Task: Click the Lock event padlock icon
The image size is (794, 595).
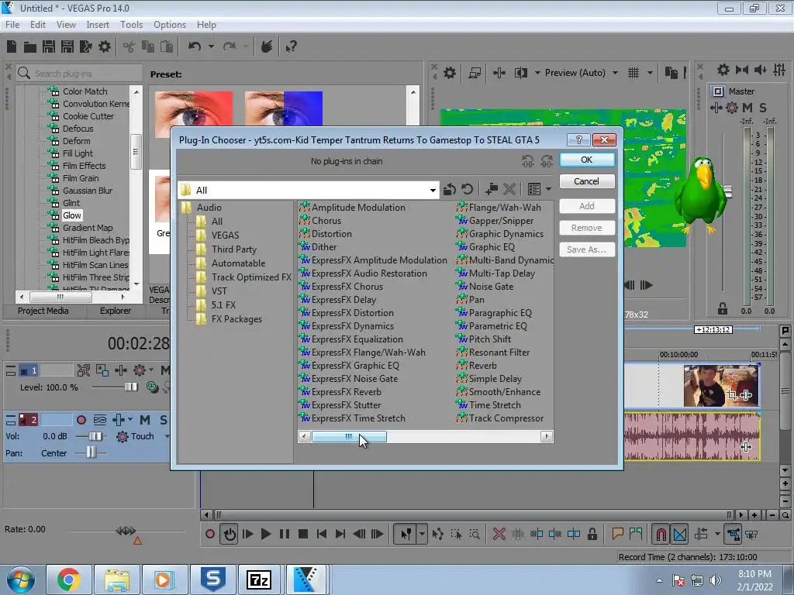Action: [592, 534]
